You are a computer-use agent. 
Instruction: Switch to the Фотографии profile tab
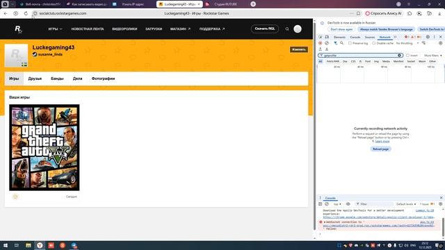pyautogui.click(x=103, y=78)
